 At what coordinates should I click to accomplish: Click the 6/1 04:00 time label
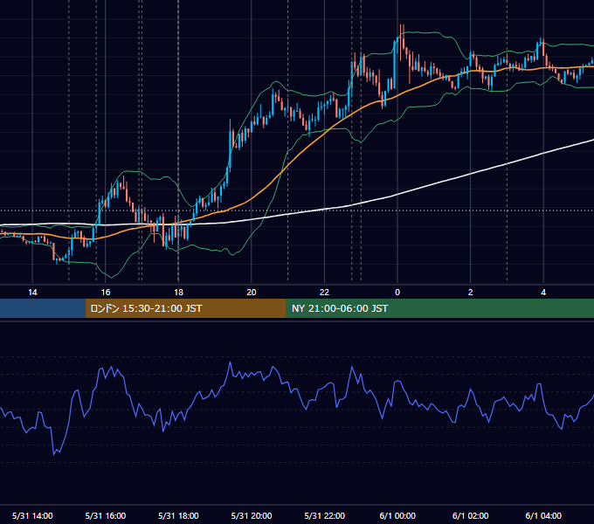coord(543,515)
